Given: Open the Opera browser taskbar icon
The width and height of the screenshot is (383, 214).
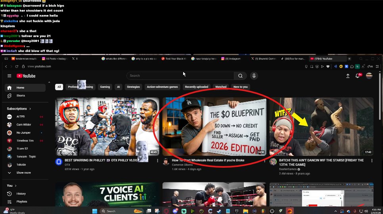Looking at the screenshot, I should [x=167, y=211].
